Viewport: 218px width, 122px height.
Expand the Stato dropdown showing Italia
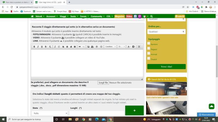[49, 113]
